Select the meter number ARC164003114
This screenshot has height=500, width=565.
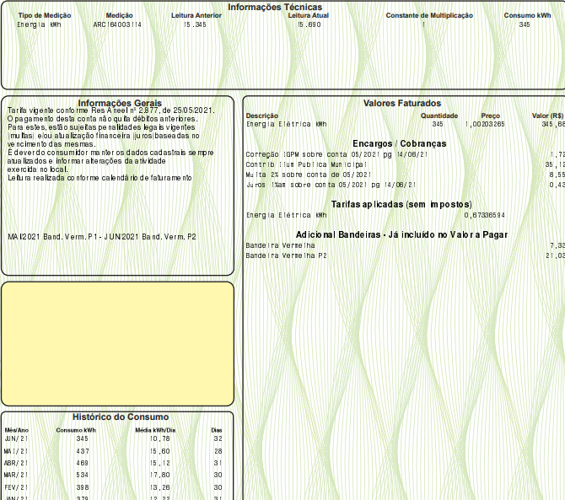117,25
